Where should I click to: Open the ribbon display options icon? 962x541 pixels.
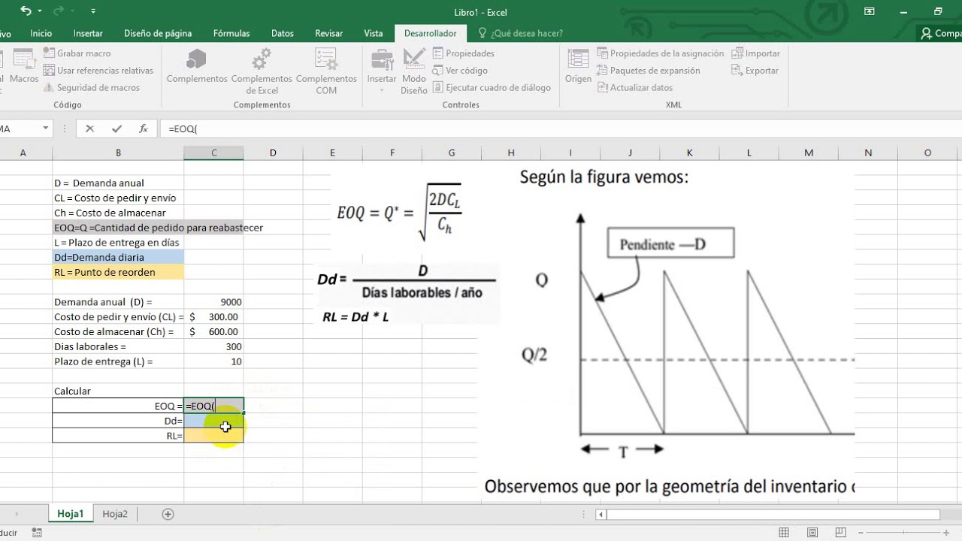(x=870, y=11)
